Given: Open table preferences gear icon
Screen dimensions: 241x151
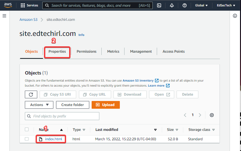Looking at the screenshot, I should coord(212,115).
